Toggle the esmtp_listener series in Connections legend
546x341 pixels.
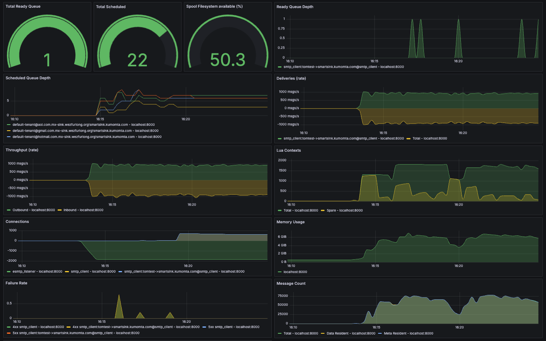(37, 271)
